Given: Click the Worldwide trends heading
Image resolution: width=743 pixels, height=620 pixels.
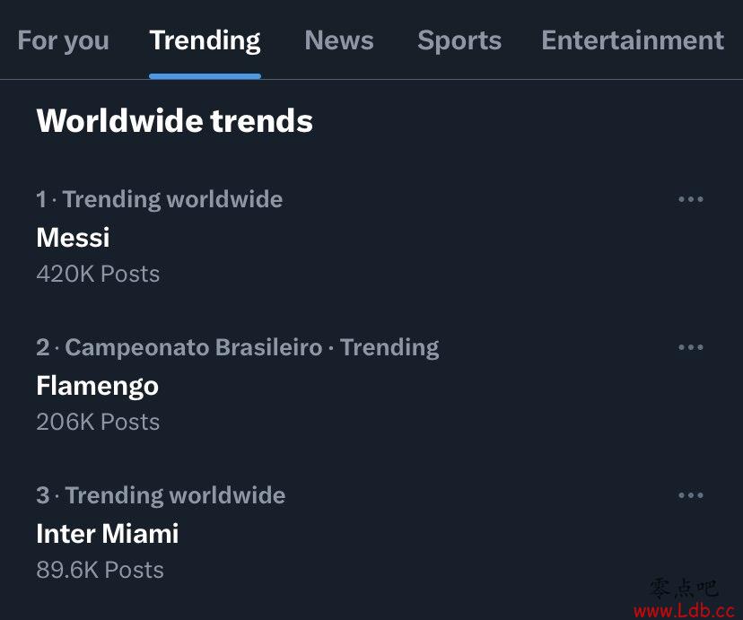Looking at the screenshot, I should pos(174,121).
